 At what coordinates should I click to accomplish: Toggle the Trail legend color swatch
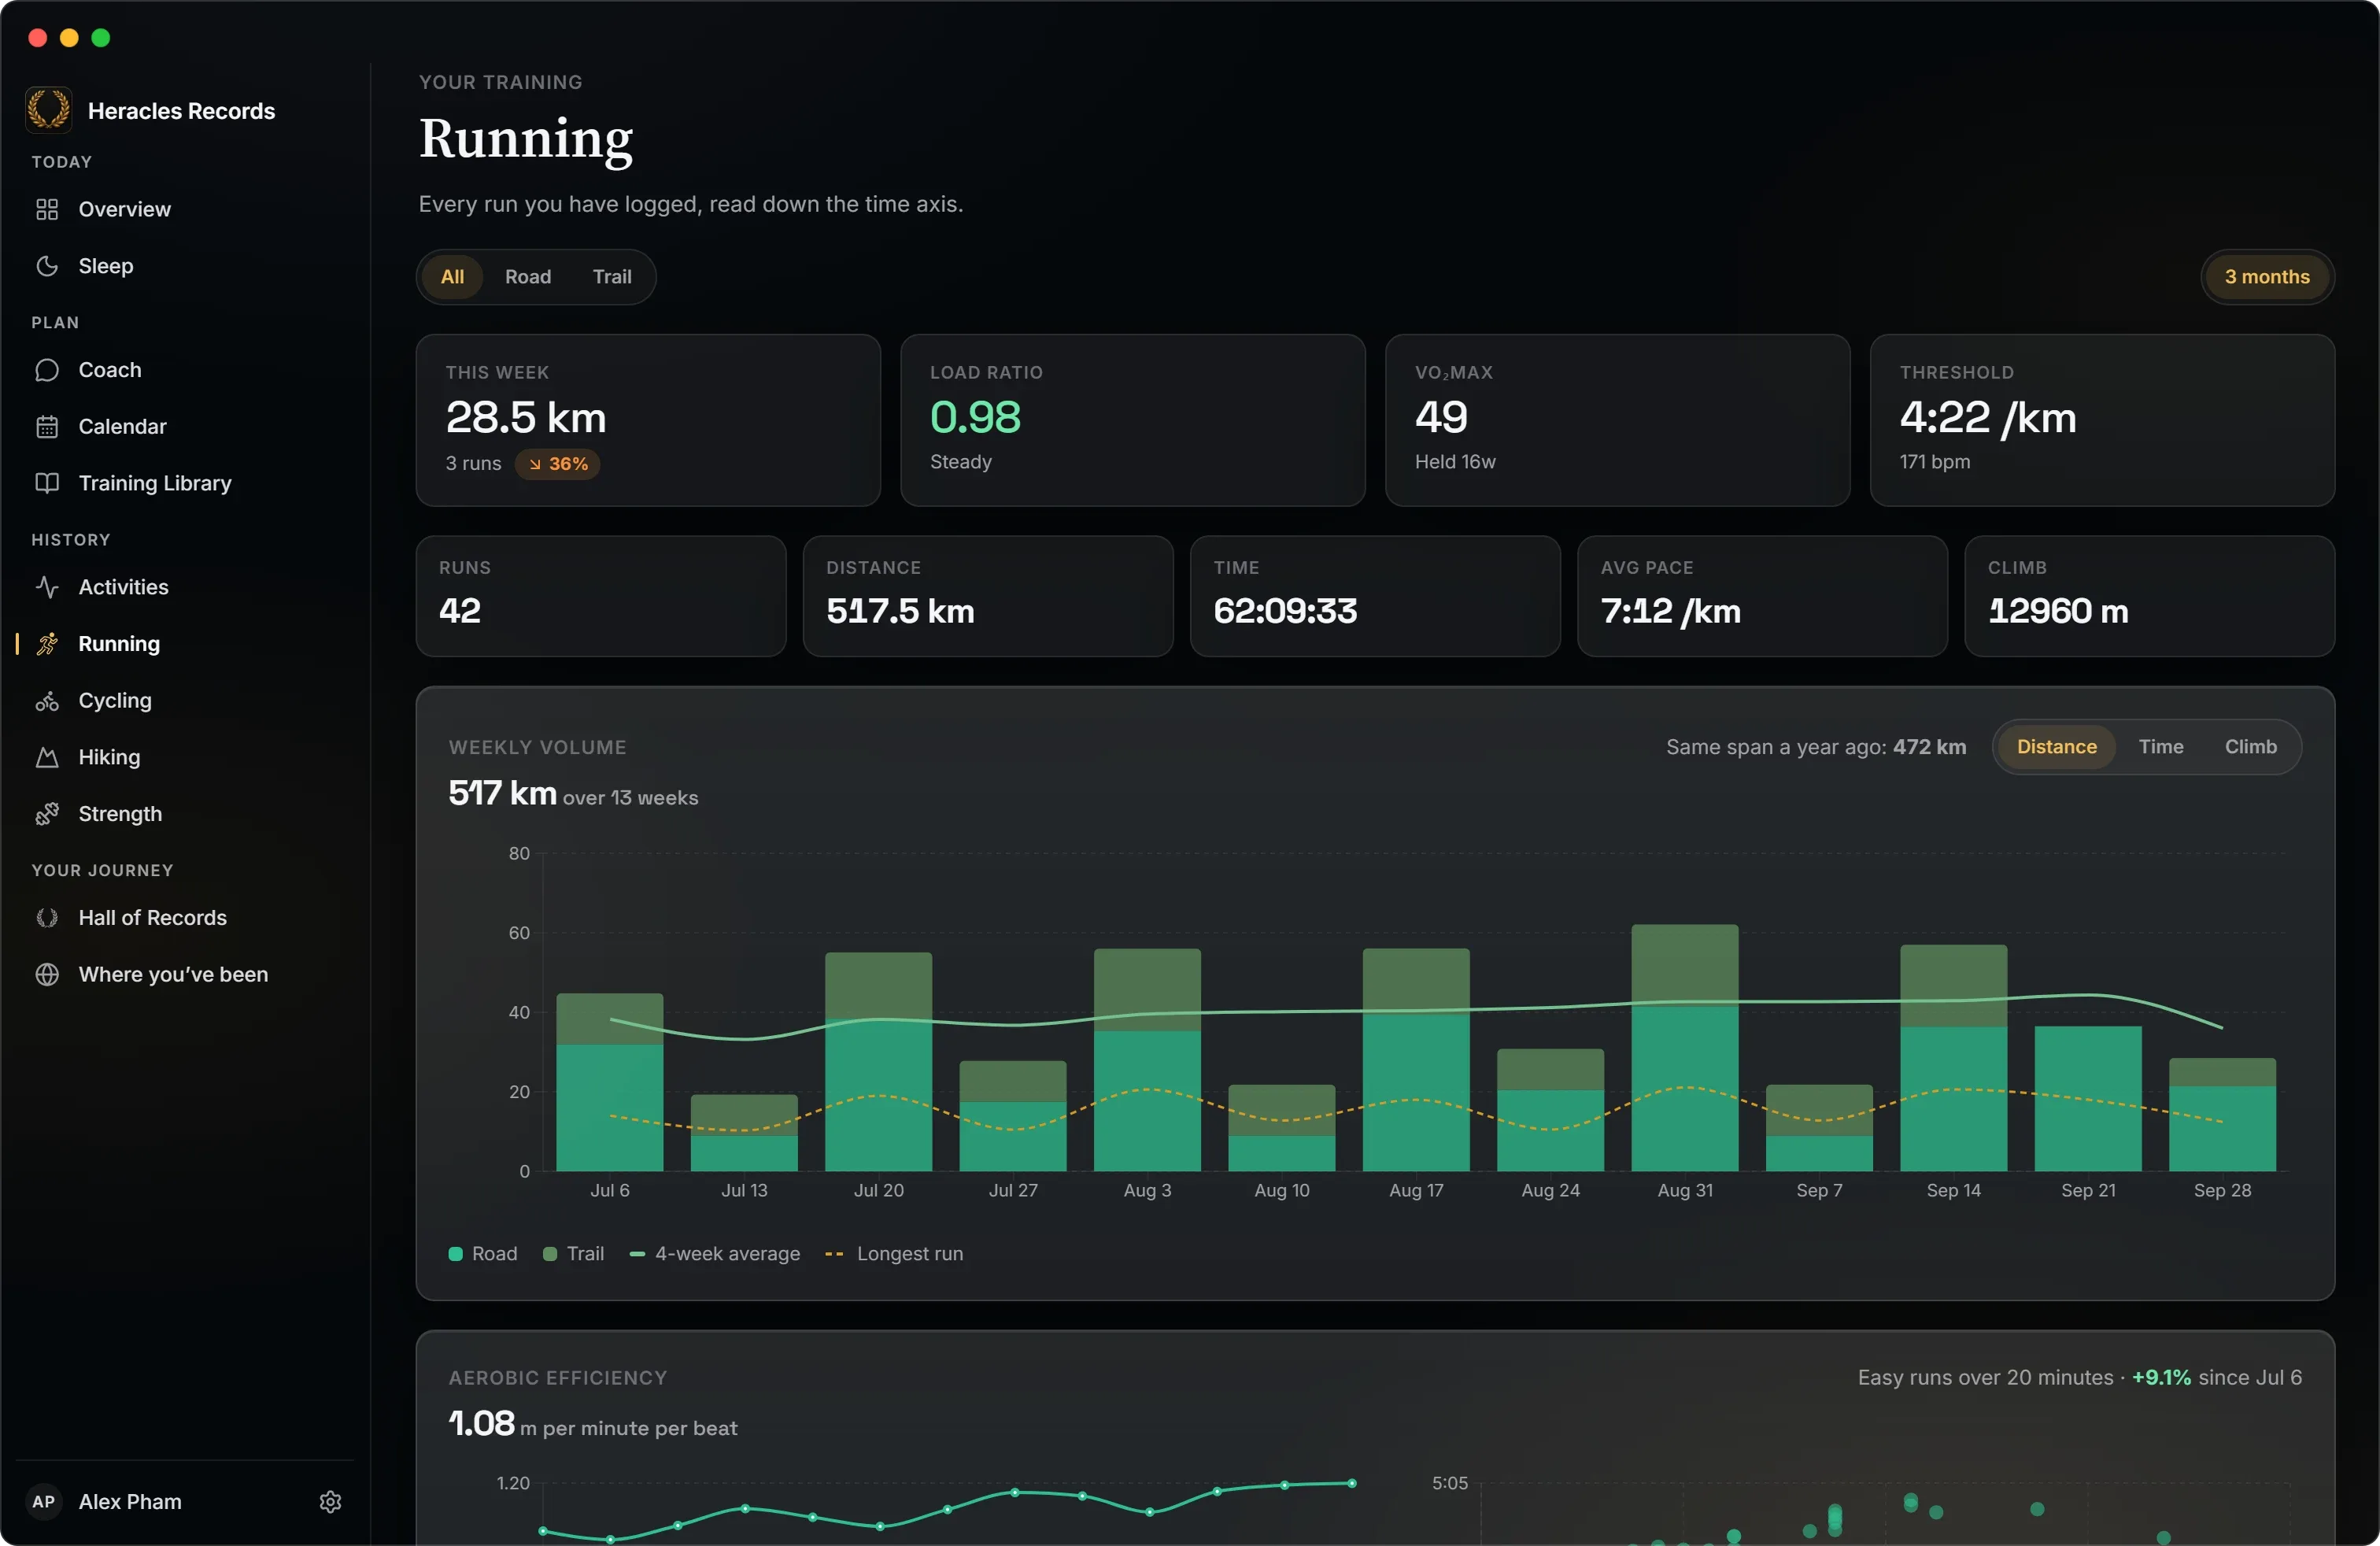pyautogui.click(x=550, y=1254)
